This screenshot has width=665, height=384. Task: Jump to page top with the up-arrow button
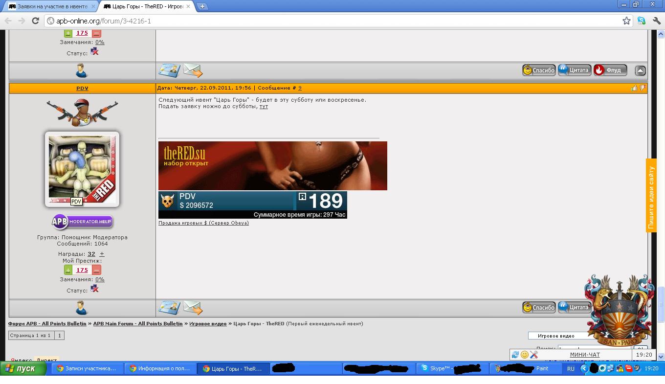[x=640, y=70]
